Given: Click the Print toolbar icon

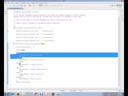Looking at the screenshot, I should click(x=14, y=6).
